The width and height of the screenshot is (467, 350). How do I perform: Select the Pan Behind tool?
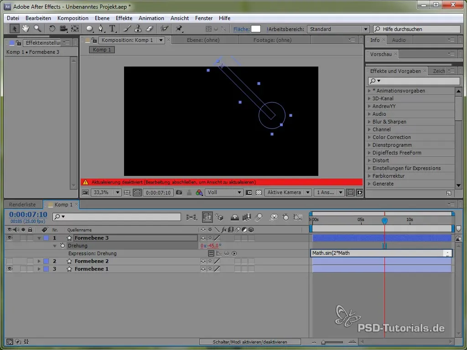75,29
